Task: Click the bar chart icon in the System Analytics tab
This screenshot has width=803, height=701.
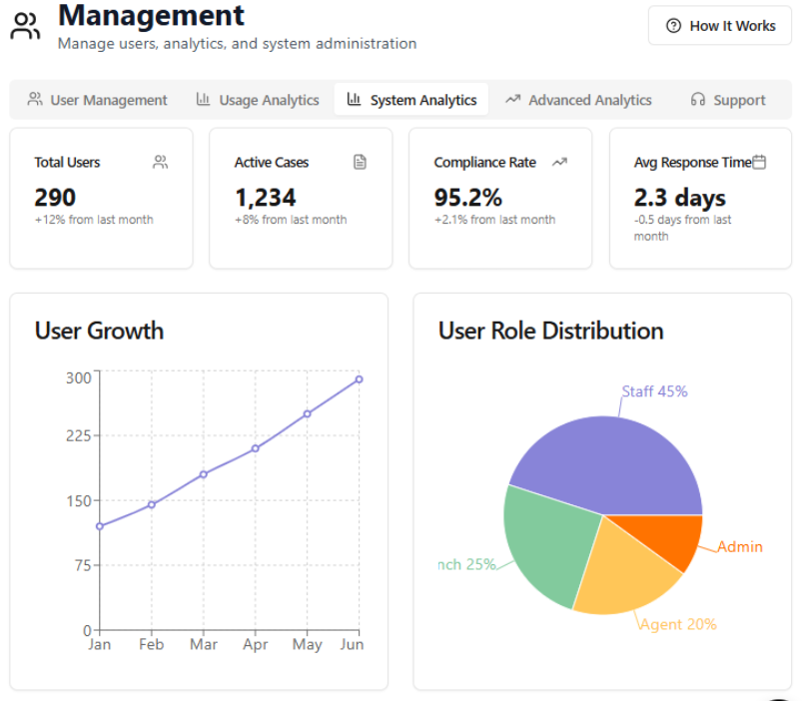Action: pos(354,99)
